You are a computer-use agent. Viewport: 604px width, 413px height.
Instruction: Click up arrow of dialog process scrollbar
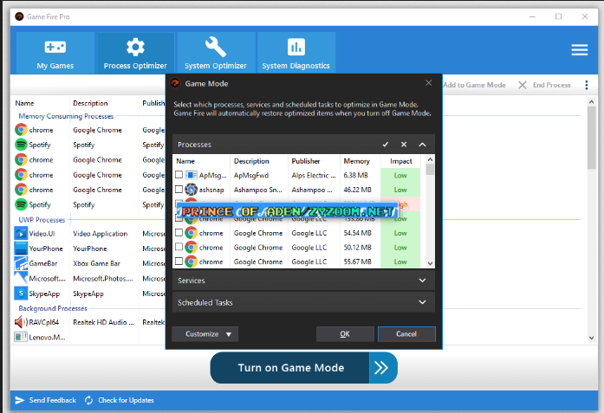(431, 159)
